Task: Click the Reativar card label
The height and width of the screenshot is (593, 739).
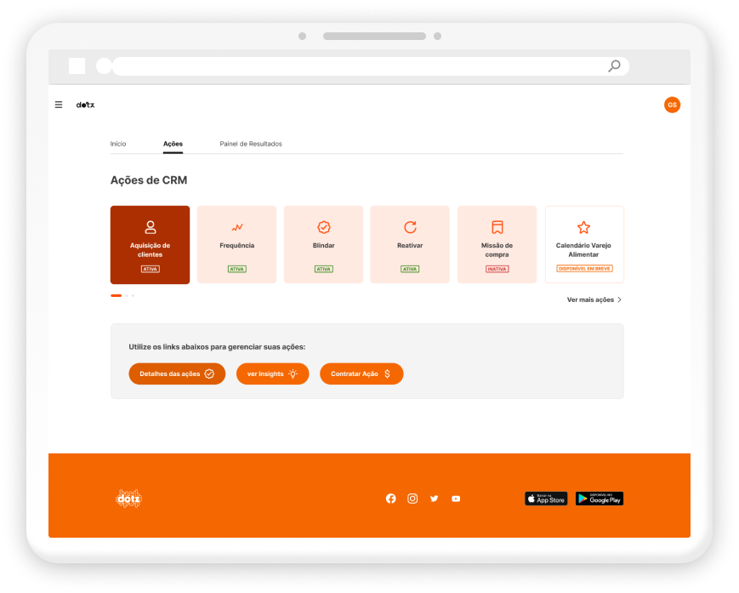Action: click(x=410, y=245)
